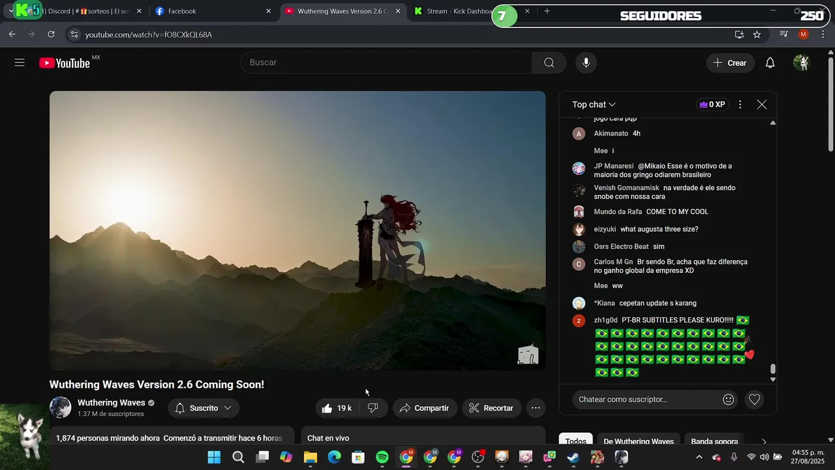The width and height of the screenshot is (835, 470).
Task: Open Wuthering Waves channel name link
Action: coord(111,403)
